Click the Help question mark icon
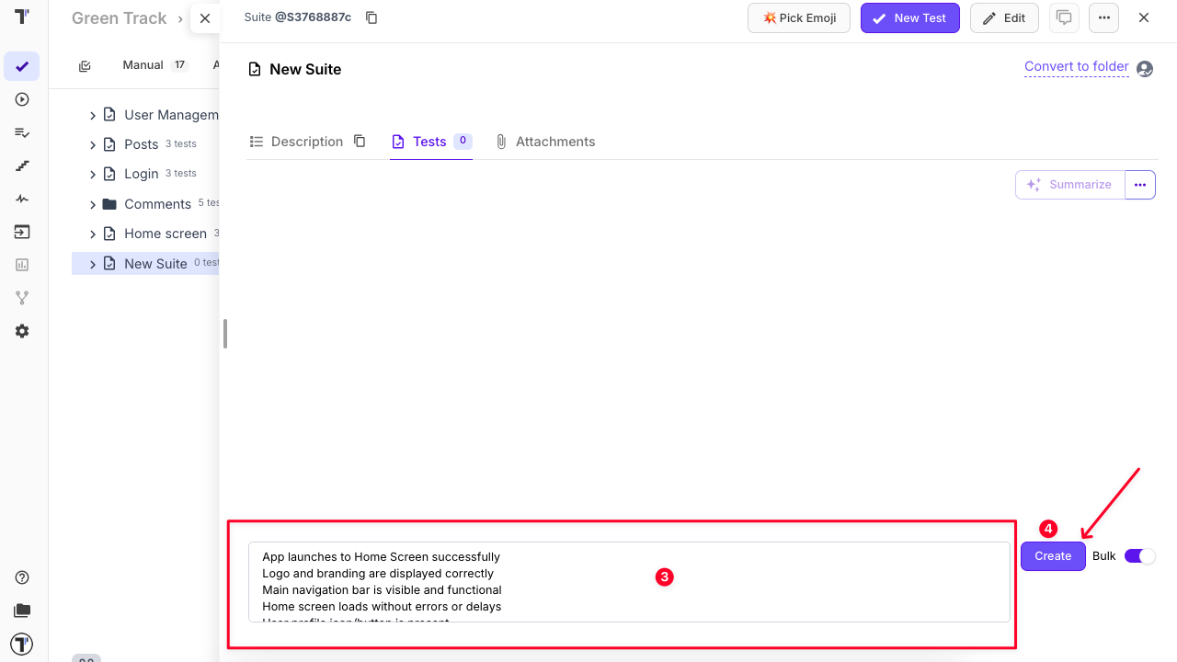Viewport: 1177px width, 662px height. (22, 577)
